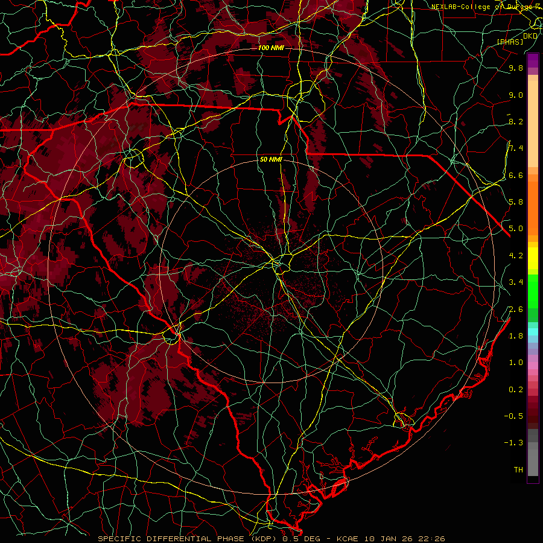Select the 8.2 legend value
Screen dimensions: 543x543
tap(516, 121)
